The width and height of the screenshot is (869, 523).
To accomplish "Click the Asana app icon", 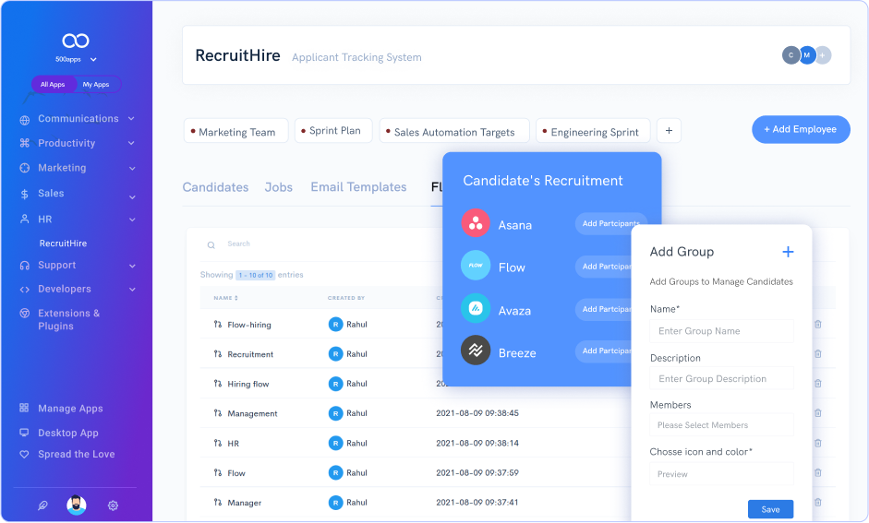I will (x=476, y=224).
